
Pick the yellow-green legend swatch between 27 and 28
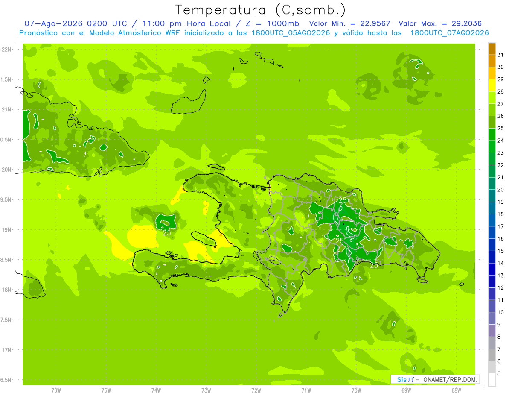tap(492, 98)
